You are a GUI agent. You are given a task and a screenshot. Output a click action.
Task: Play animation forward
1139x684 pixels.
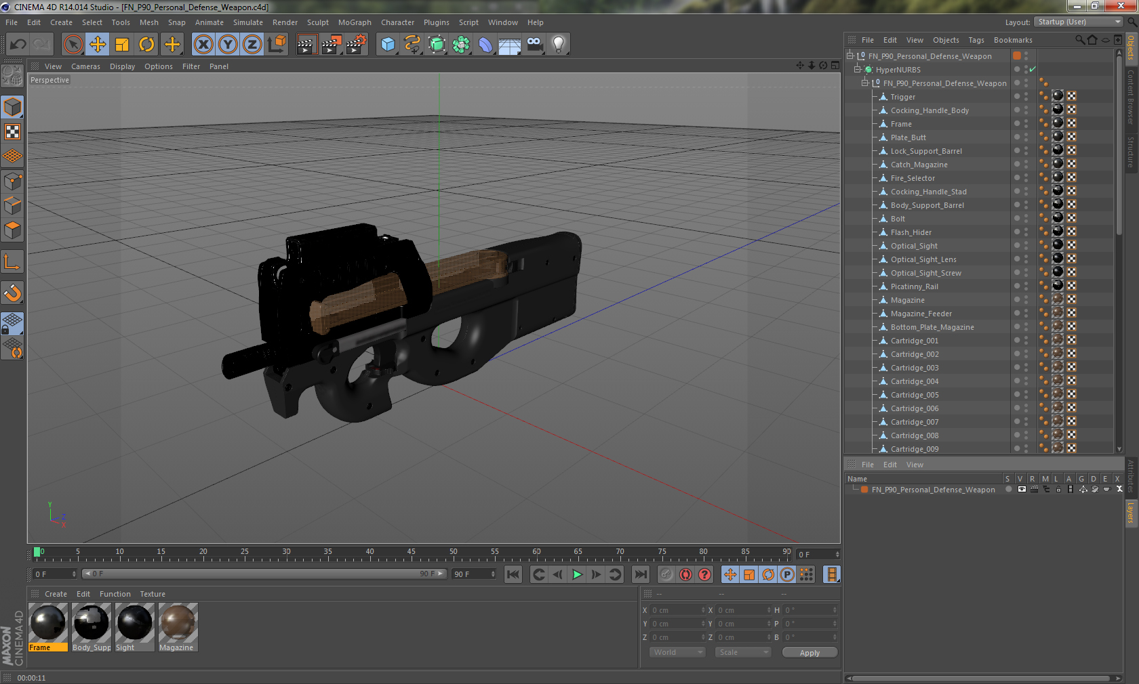[577, 574]
